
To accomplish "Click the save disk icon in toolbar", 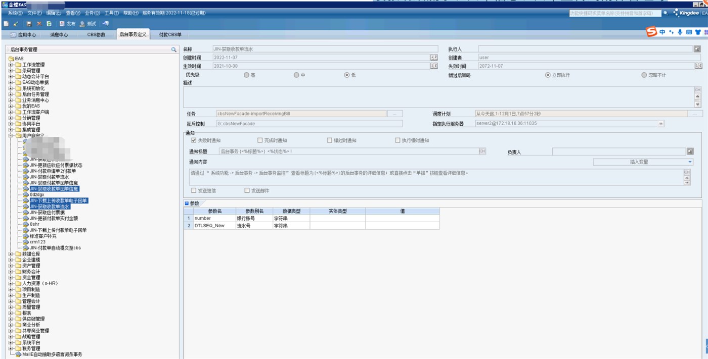I will click(29, 24).
